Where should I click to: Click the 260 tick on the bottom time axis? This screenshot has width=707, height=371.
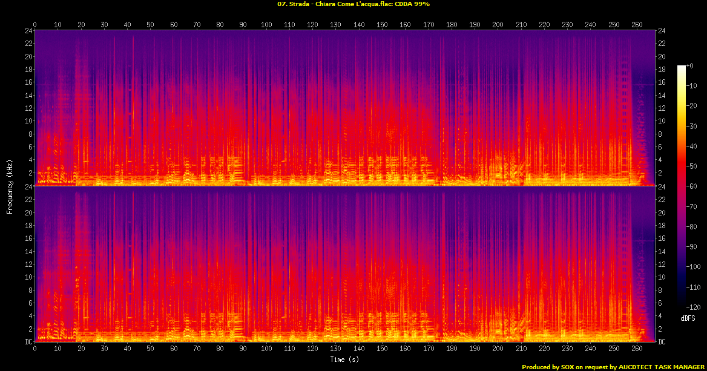(x=637, y=348)
